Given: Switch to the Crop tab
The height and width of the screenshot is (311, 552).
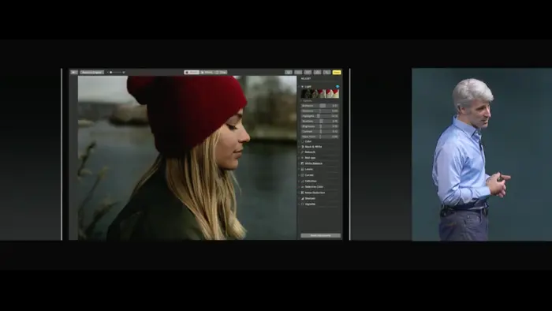Looking at the screenshot, I should click(x=221, y=72).
